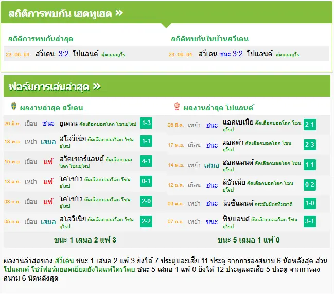Click the ฟุตบอลยูโร label in the left head-to-head row

coord(113,55)
